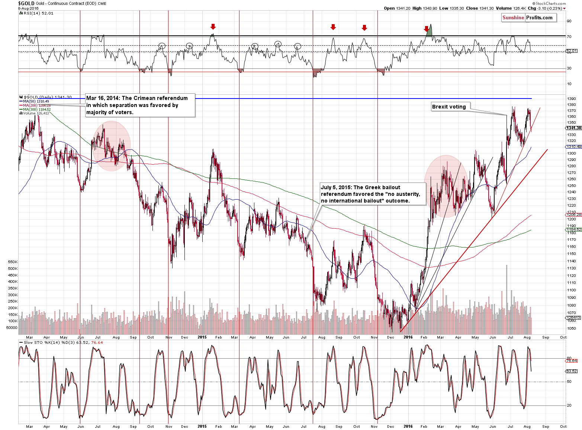Click the $GOLD ticker symbol in the chart title

pyautogui.click(x=26, y=3)
